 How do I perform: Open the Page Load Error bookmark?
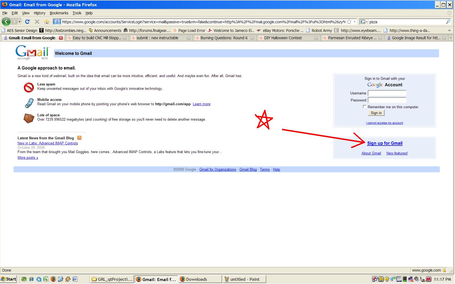click(189, 31)
